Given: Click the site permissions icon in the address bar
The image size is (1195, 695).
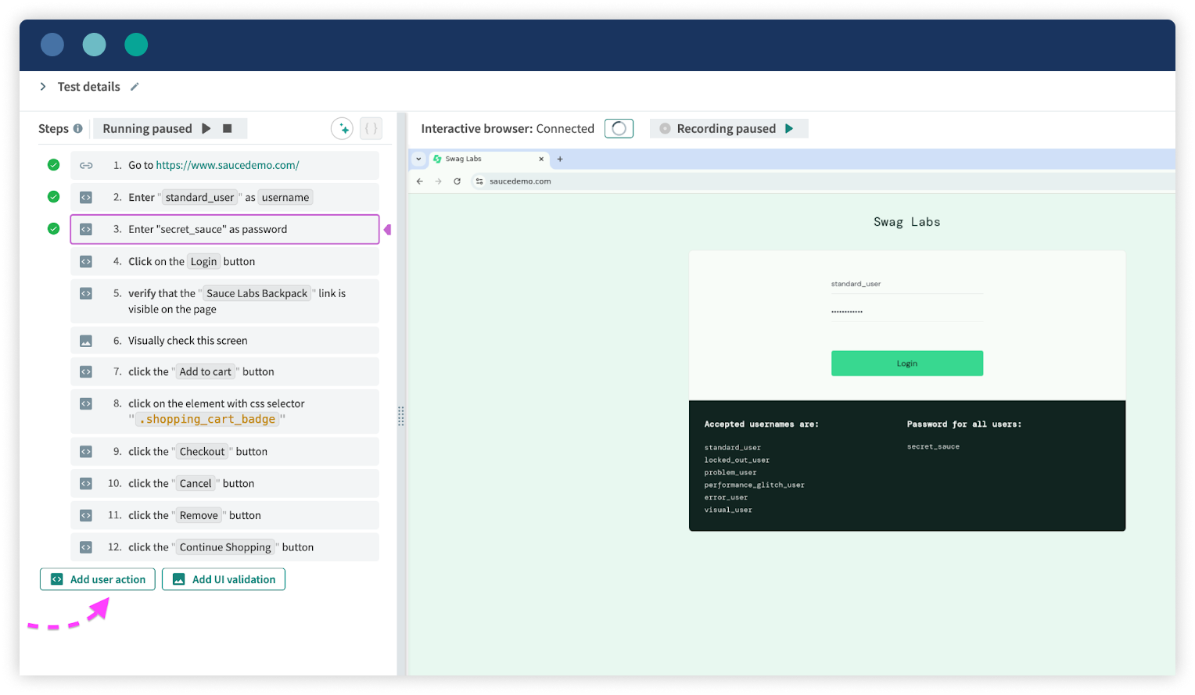Looking at the screenshot, I should (x=480, y=181).
